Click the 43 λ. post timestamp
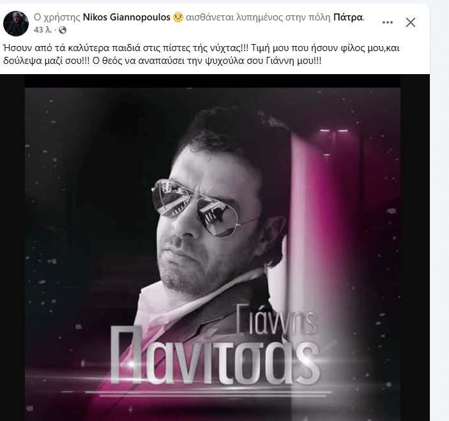The image size is (449, 421). click(x=43, y=30)
